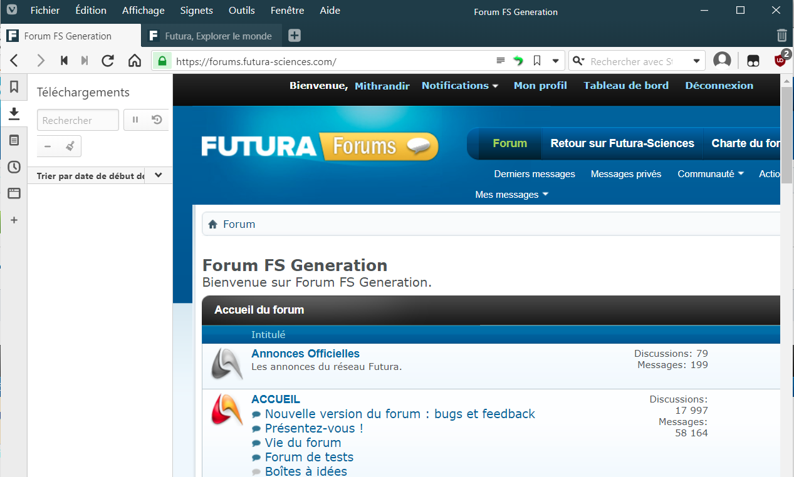The width and height of the screenshot is (794, 477).
Task: Open the Édition menu
Action: pos(91,11)
